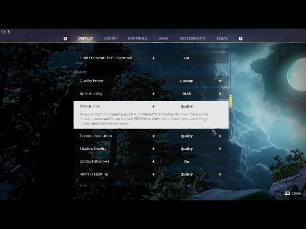The width and height of the screenshot is (306, 229).
Task: Click the Contact Shadows On value
Action: click(x=186, y=161)
